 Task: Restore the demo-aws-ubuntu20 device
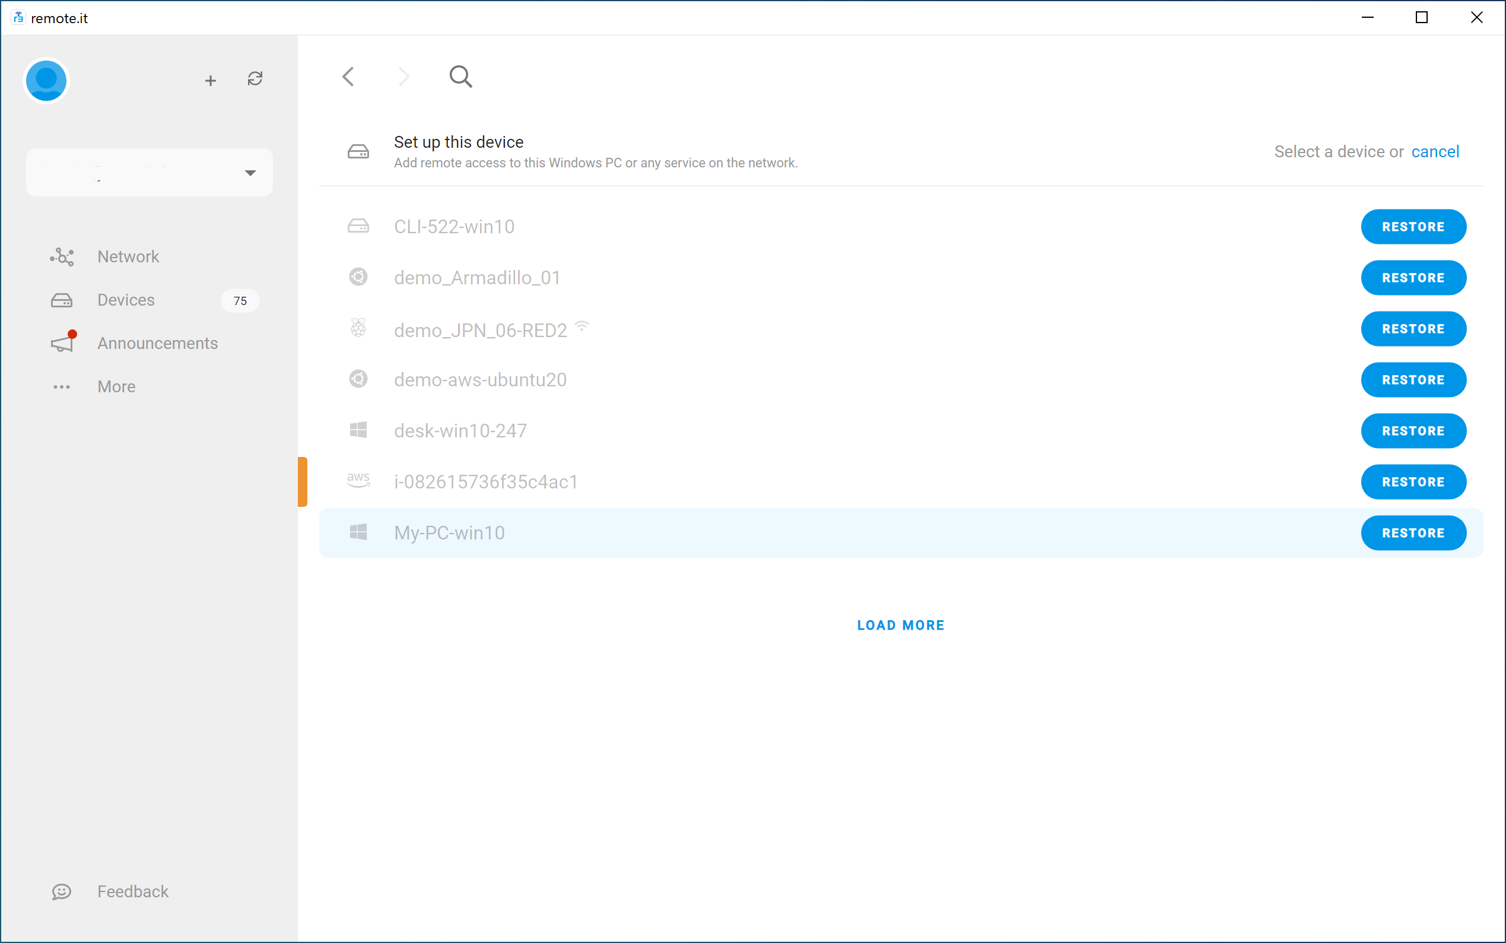[x=1413, y=380]
